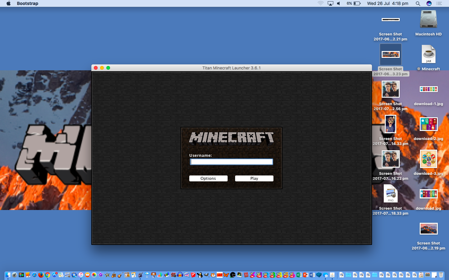Open Finder from the Dock

tap(8, 275)
